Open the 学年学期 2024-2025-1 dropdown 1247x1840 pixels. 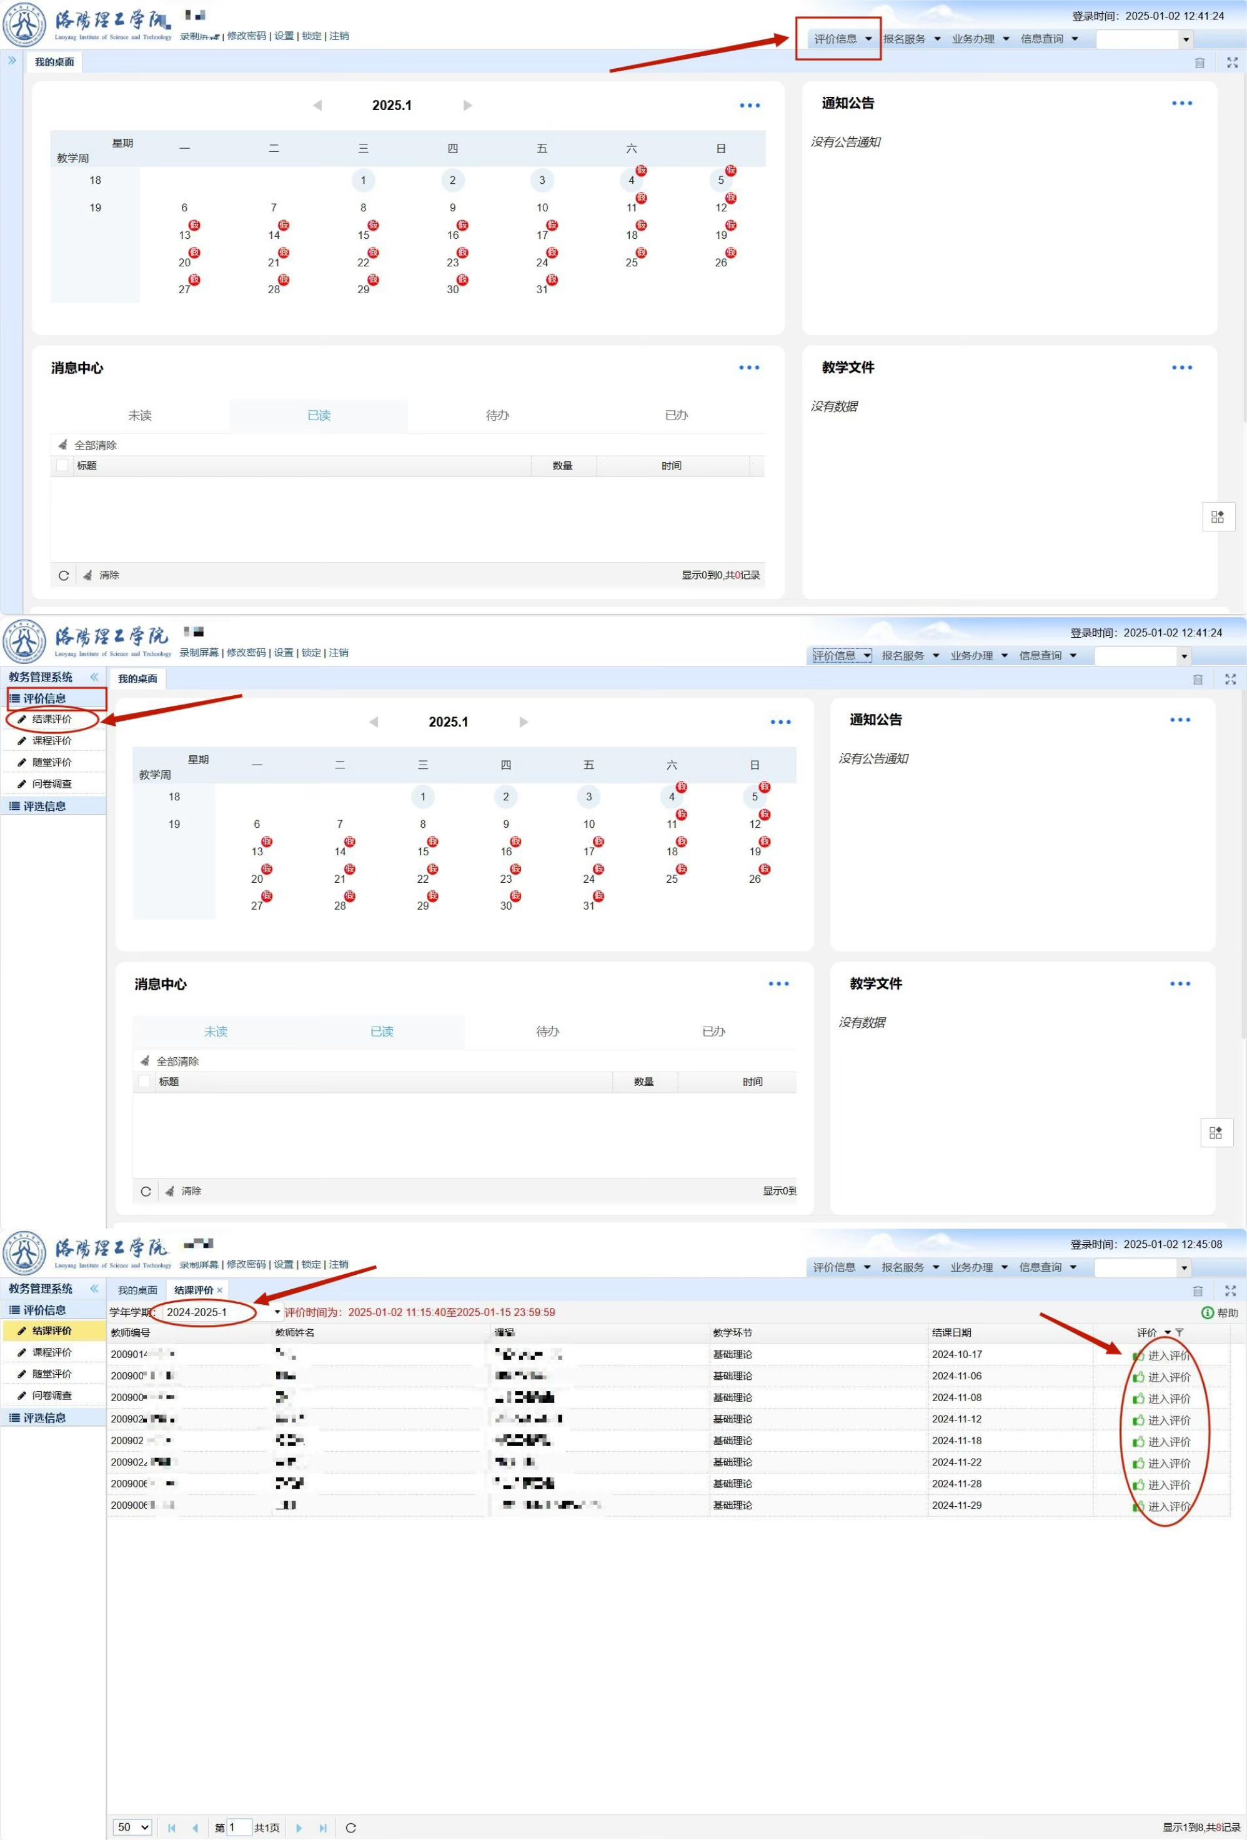(x=277, y=1312)
